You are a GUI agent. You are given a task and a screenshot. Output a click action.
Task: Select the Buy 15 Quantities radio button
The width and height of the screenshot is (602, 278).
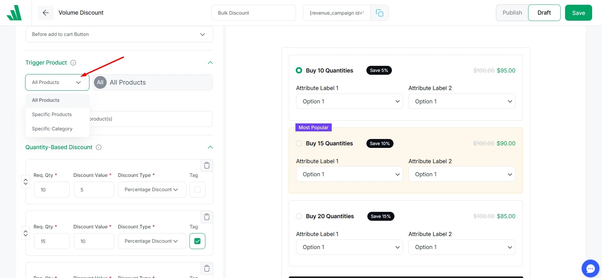coord(299,143)
